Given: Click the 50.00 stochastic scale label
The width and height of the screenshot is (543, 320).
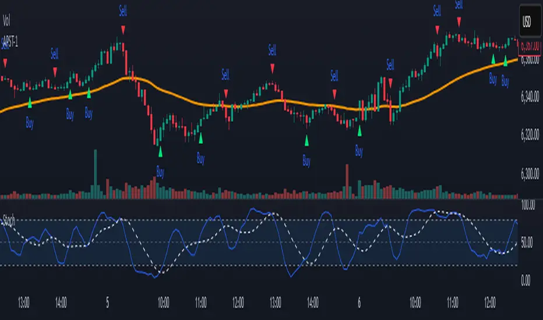Looking at the screenshot, I should 527,243.
